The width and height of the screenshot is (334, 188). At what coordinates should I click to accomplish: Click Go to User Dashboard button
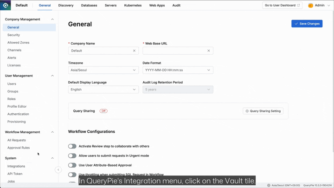(282, 5)
